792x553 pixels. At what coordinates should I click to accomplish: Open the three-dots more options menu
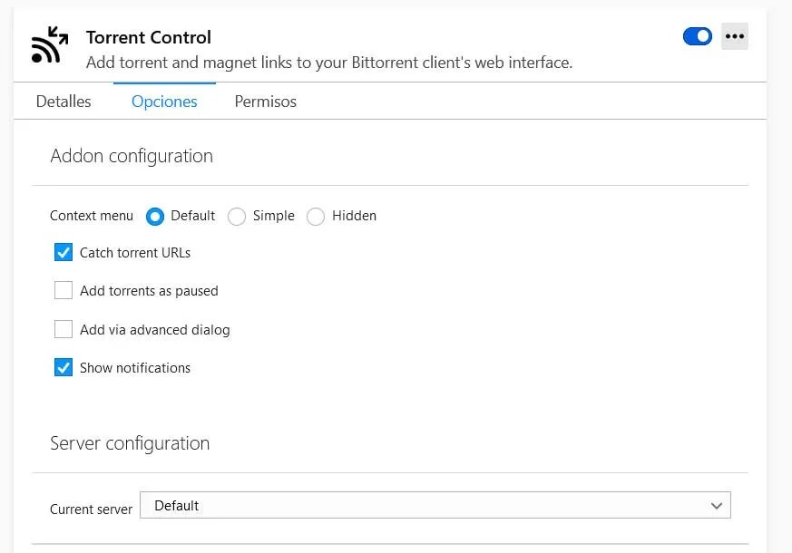click(x=735, y=36)
